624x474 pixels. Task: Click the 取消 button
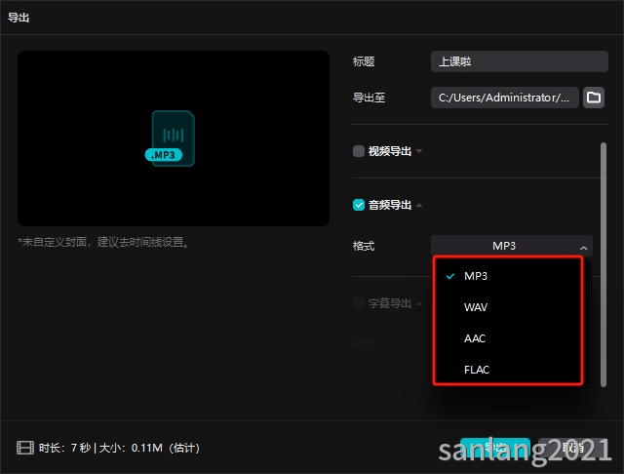[x=573, y=448]
